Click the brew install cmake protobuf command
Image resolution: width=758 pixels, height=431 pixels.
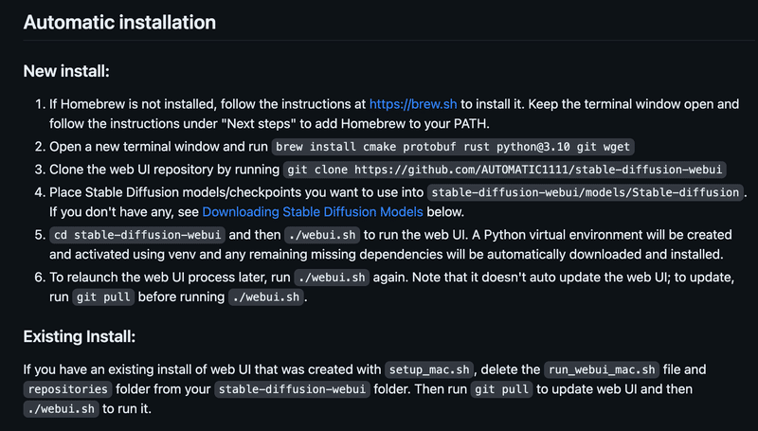click(453, 147)
